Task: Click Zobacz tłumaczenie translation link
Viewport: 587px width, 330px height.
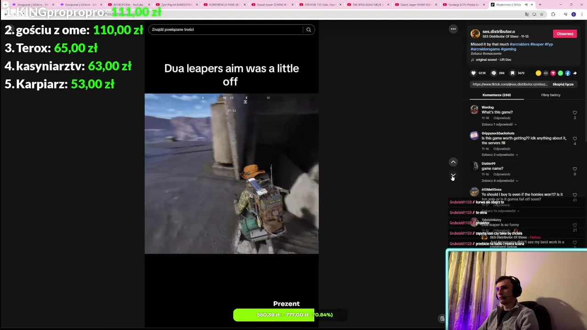Action: click(486, 54)
